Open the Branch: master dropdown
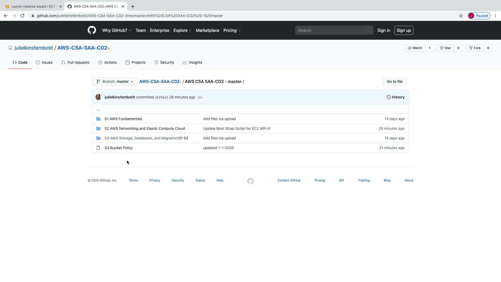Viewport: 501px width, 282px height. pyautogui.click(x=115, y=81)
